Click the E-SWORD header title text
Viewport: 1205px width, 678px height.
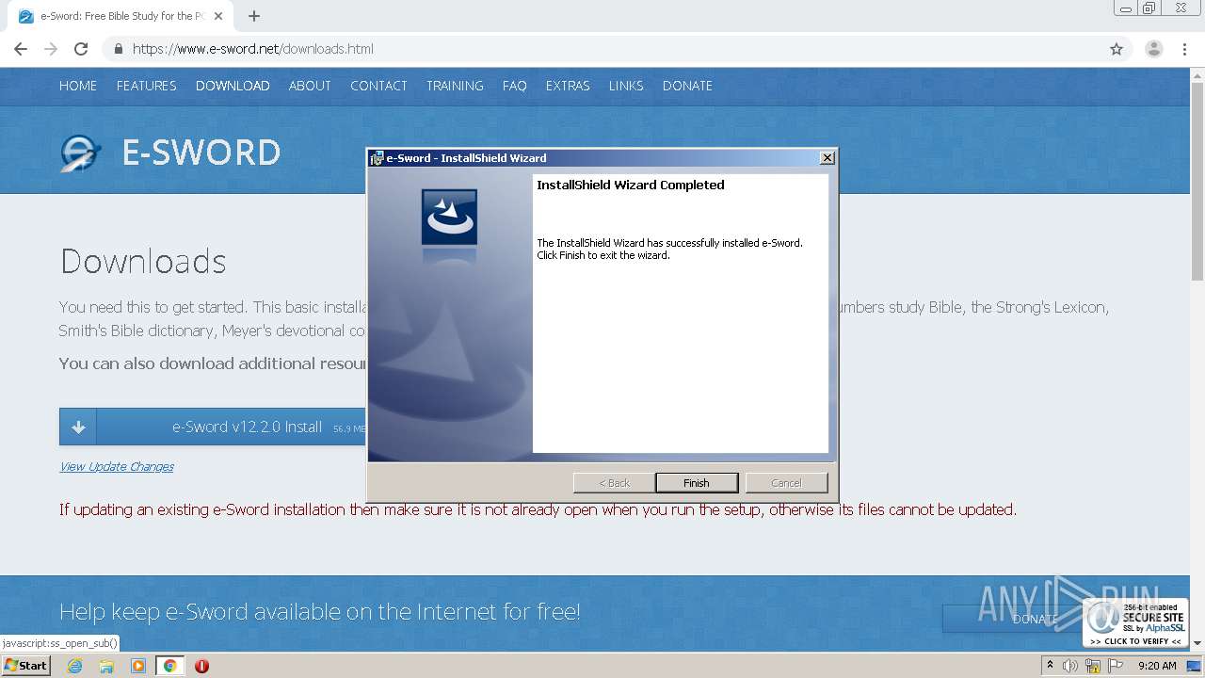201,153
